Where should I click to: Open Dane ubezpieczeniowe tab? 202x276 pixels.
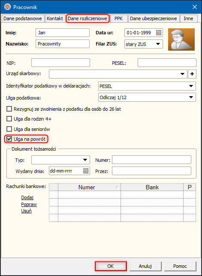point(153,18)
